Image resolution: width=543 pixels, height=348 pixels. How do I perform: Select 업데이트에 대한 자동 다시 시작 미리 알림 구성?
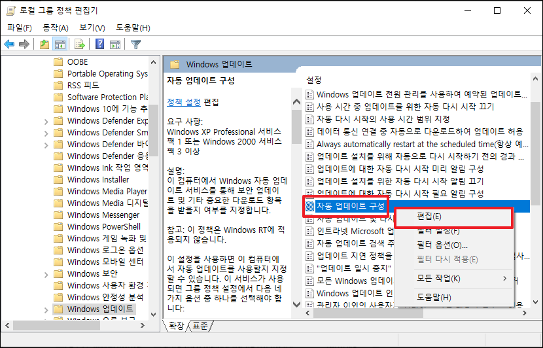(400, 169)
